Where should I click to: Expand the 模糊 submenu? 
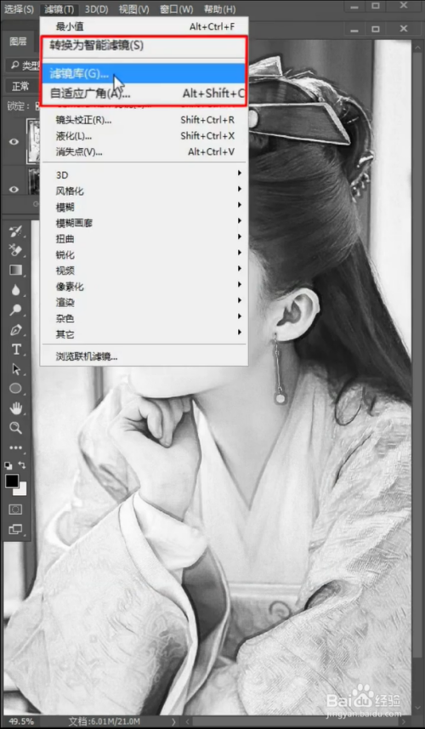144,207
